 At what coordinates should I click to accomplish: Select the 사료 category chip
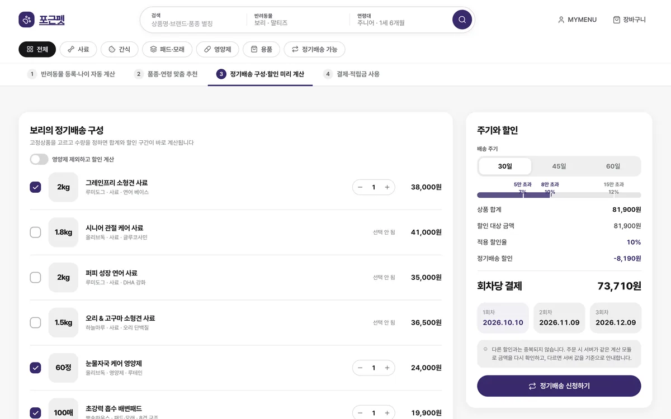pos(78,49)
